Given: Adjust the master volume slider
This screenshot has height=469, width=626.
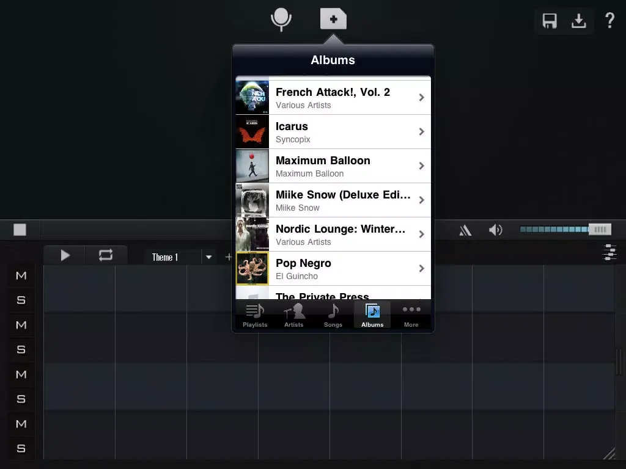Looking at the screenshot, I should (x=565, y=230).
